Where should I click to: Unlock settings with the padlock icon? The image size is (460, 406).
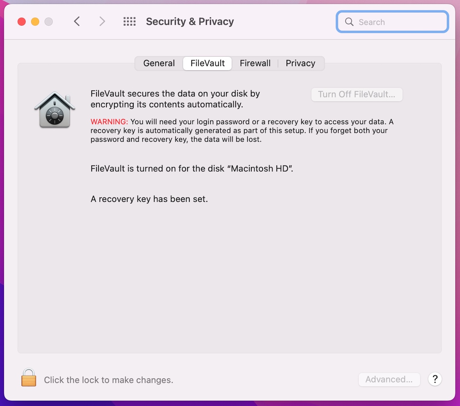coord(29,378)
